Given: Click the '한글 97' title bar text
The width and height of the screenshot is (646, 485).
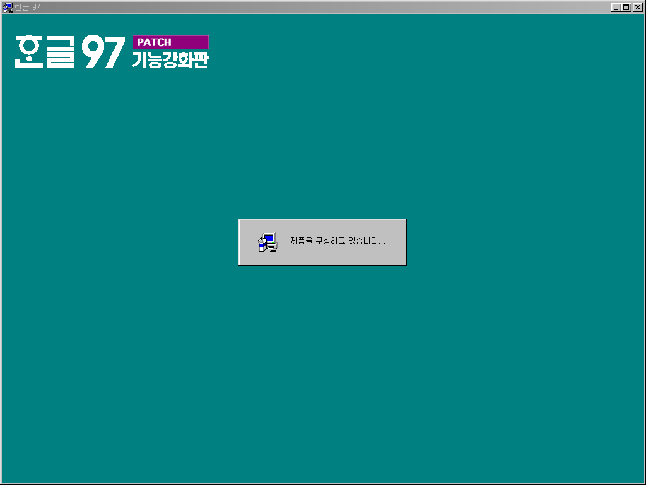Looking at the screenshot, I should pos(27,8).
